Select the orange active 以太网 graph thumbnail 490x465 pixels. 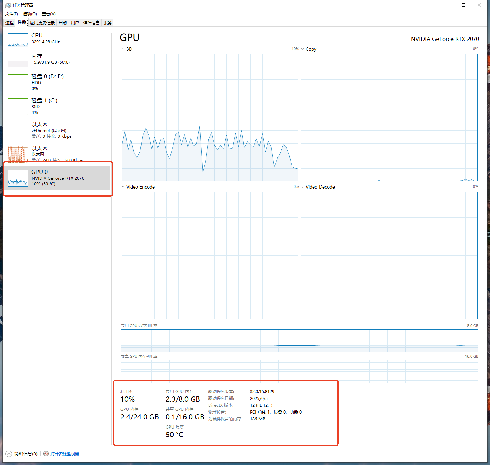click(18, 154)
